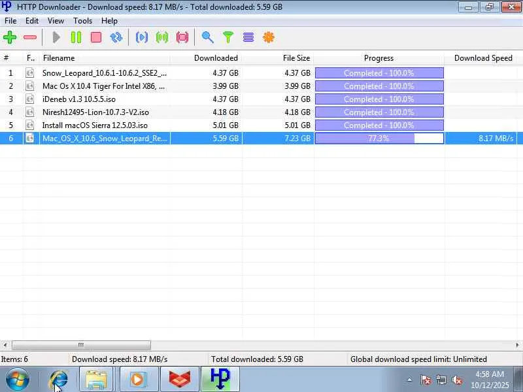Click Global download speed limit status text
The height and width of the screenshot is (392, 523).
click(418, 359)
